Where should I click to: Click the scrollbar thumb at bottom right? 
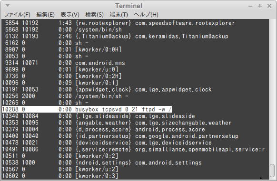272,171
